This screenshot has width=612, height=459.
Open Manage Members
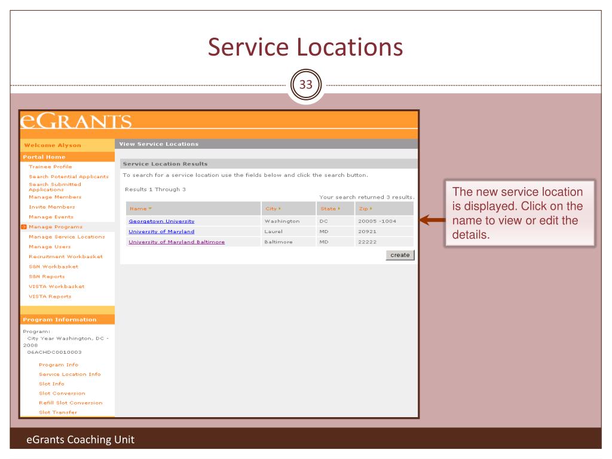tap(55, 197)
